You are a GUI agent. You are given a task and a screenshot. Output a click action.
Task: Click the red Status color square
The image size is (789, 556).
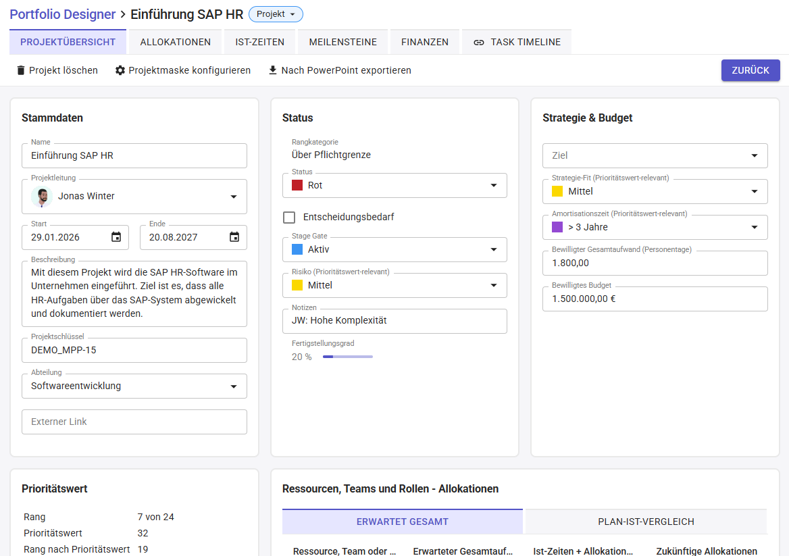click(x=297, y=185)
